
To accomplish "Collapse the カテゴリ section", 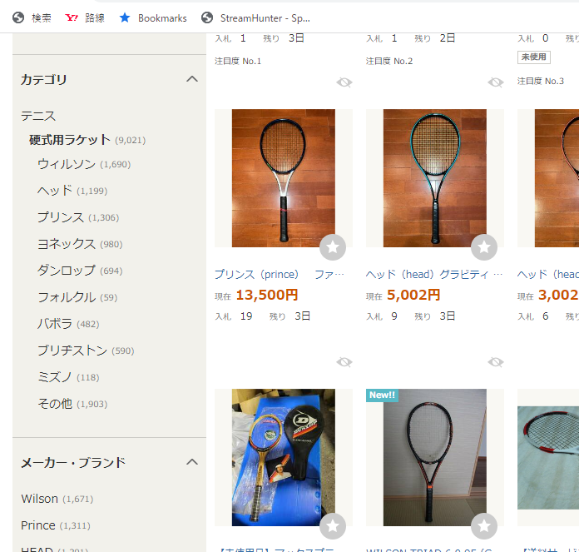I will [x=192, y=79].
